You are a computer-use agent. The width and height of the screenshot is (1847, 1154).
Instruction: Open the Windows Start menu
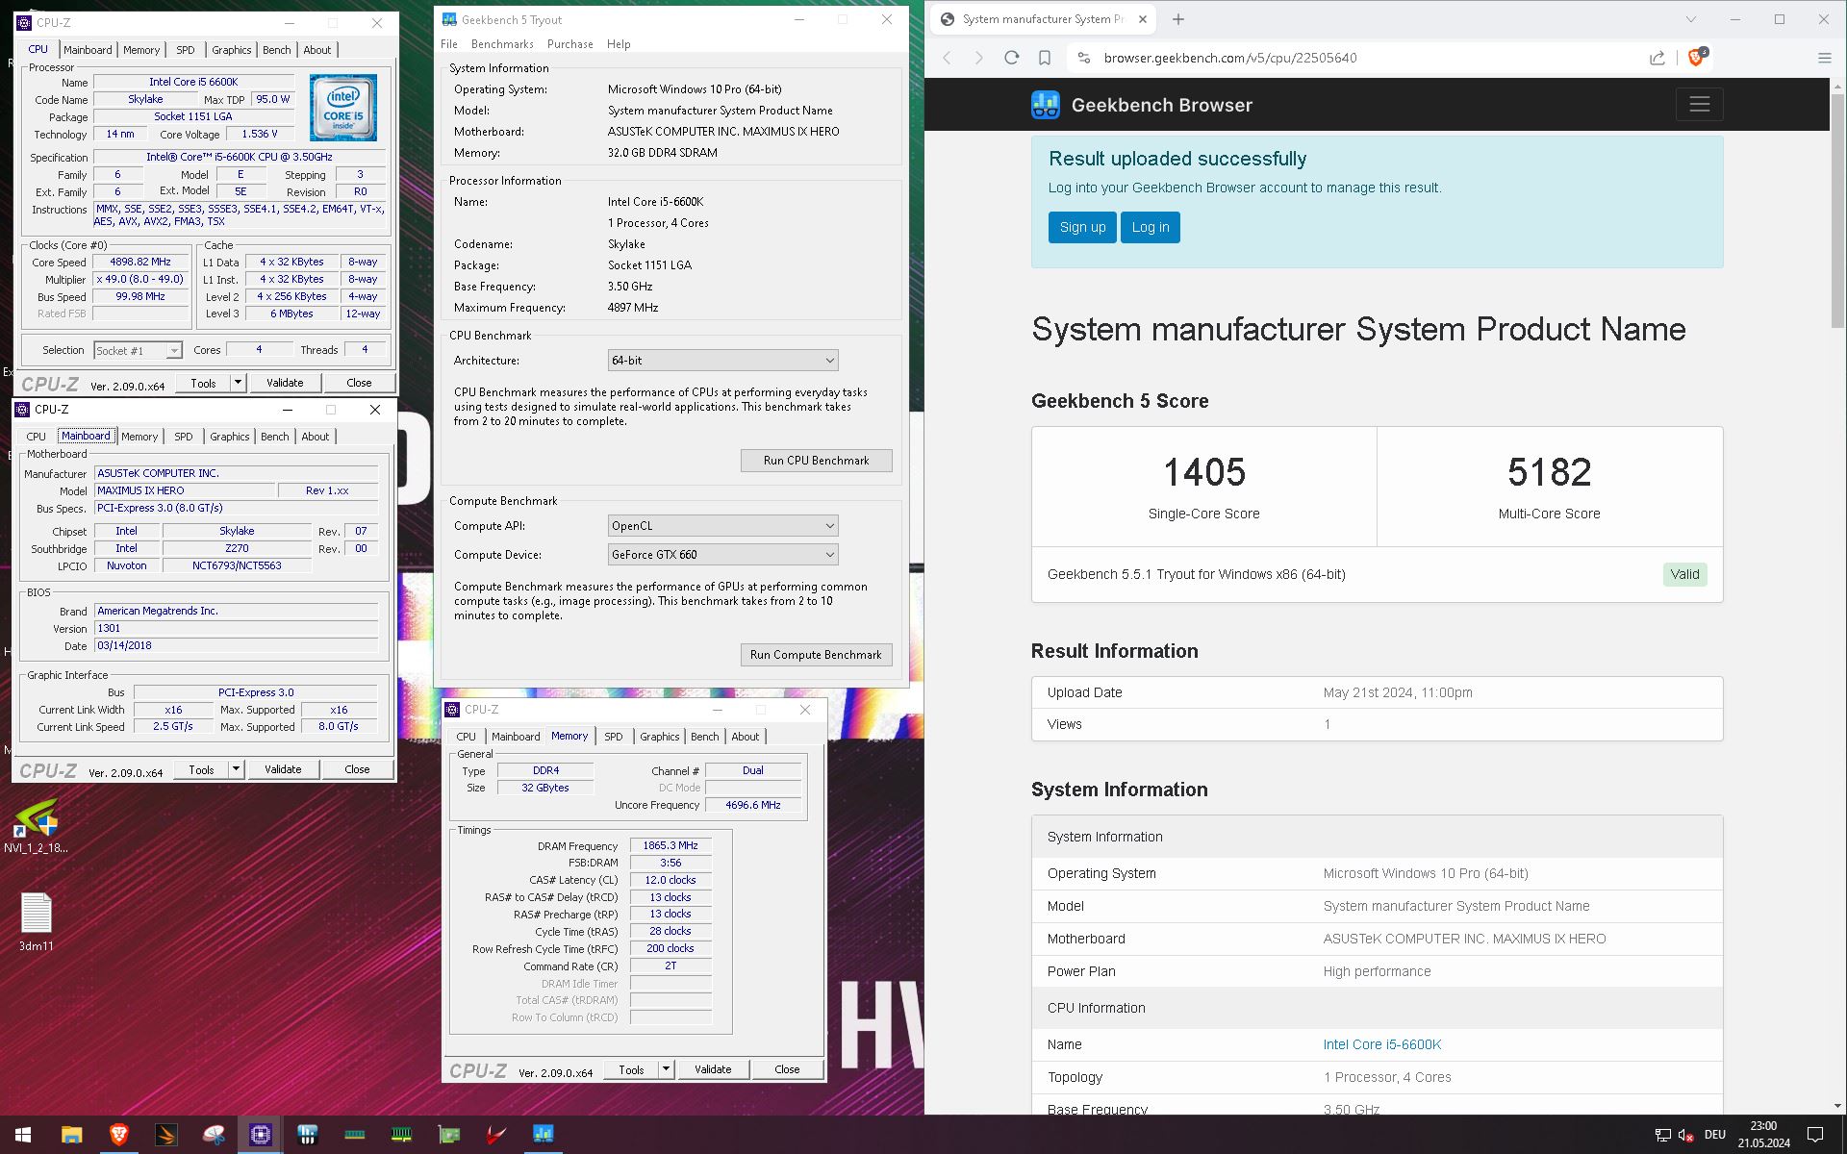click(23, 1135)
